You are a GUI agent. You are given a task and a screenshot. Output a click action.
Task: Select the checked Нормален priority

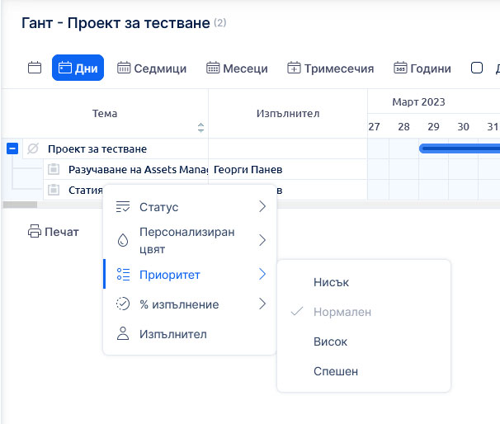point(364,312)
